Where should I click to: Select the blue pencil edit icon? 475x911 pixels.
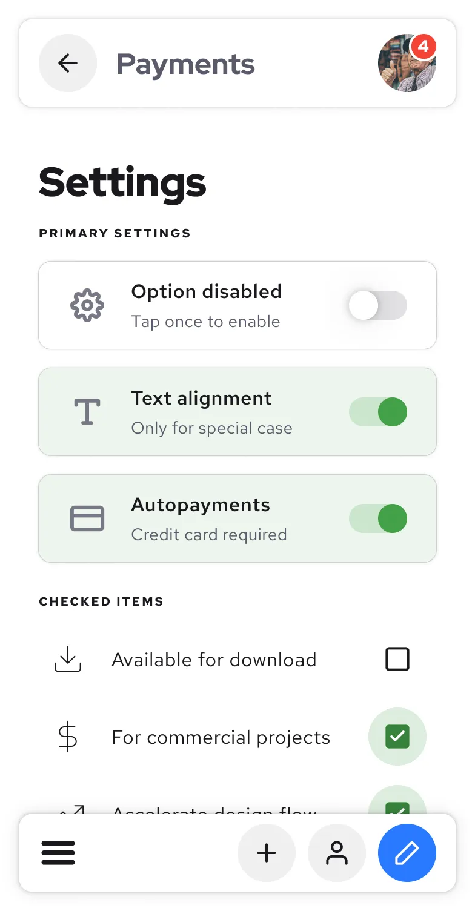click(407, 853)
